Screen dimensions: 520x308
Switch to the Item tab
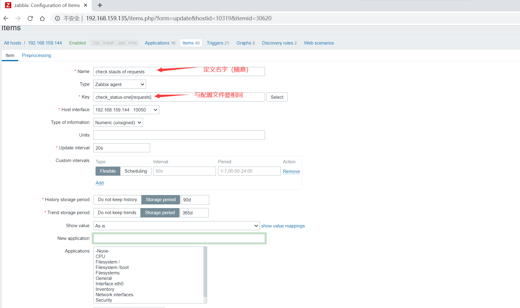coord(10,55)
